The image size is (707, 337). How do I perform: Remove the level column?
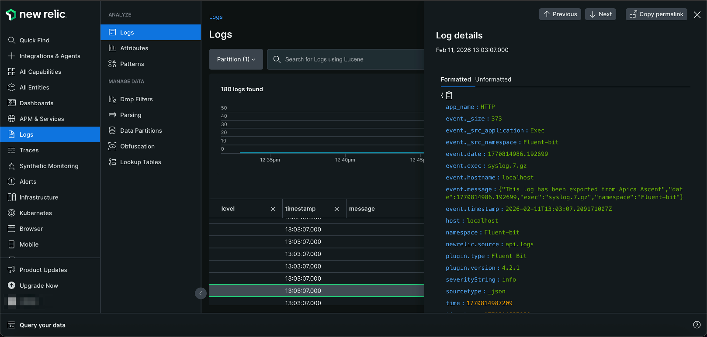pyautogui.click(x=273, y=209)
